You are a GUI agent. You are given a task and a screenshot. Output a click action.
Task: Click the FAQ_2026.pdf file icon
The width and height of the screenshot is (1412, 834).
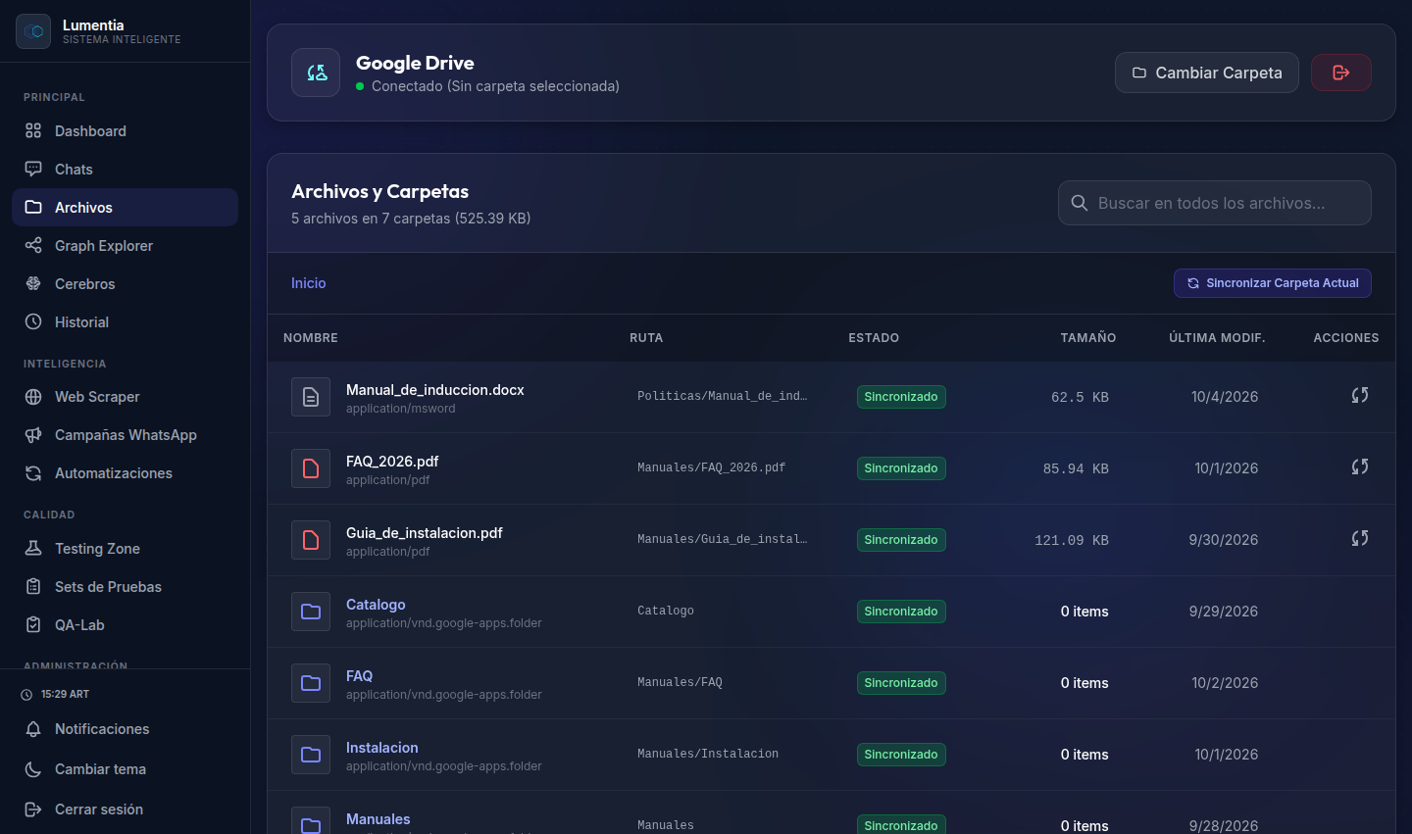tap(311, 468)
